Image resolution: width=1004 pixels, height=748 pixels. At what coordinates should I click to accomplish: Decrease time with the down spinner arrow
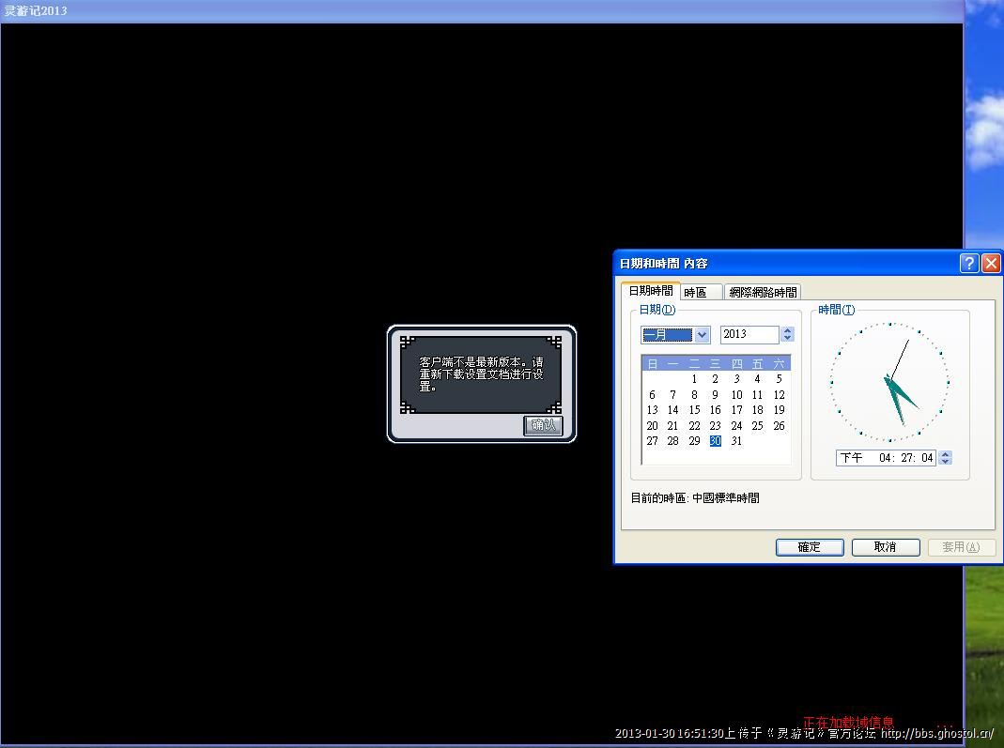(945, 462)
